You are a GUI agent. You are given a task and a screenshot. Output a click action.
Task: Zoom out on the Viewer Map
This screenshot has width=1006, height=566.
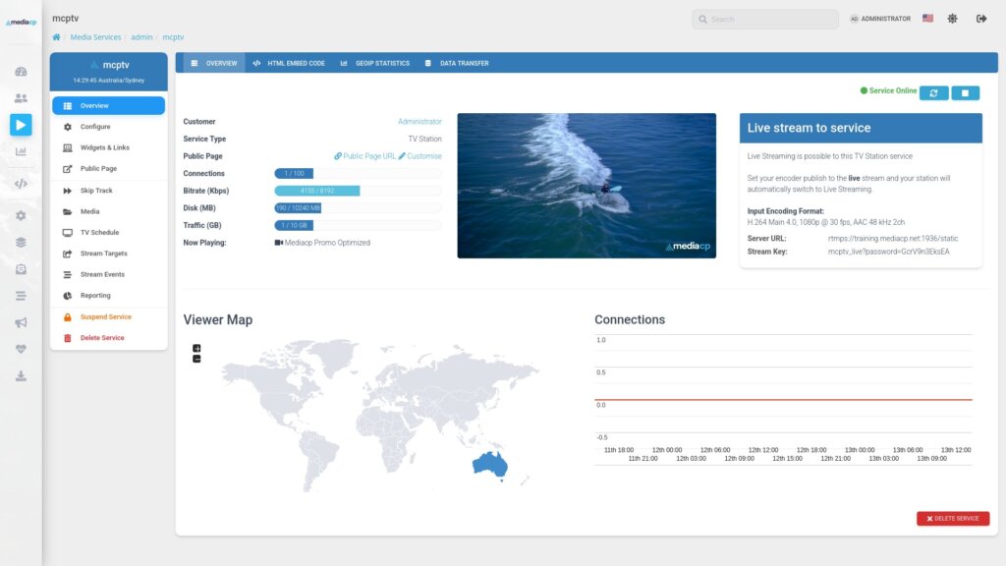pos(196,359)
